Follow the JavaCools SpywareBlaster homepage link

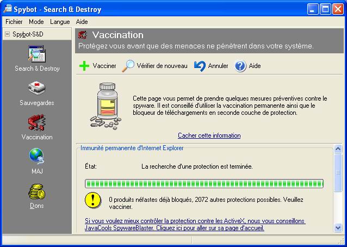point(195,224)
